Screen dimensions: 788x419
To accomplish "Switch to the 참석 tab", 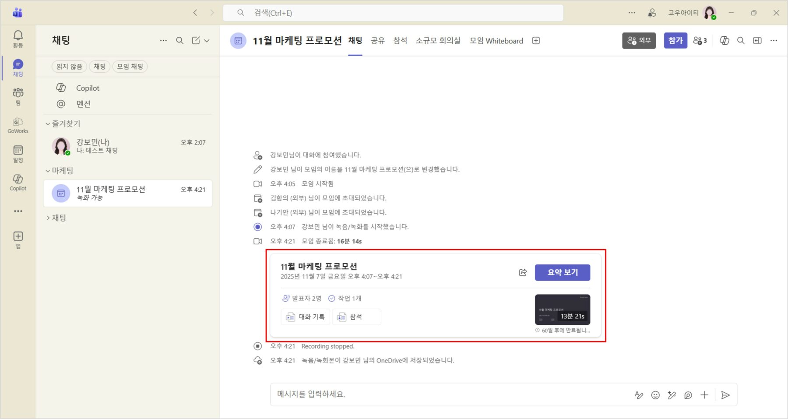I will pos(400,41).
